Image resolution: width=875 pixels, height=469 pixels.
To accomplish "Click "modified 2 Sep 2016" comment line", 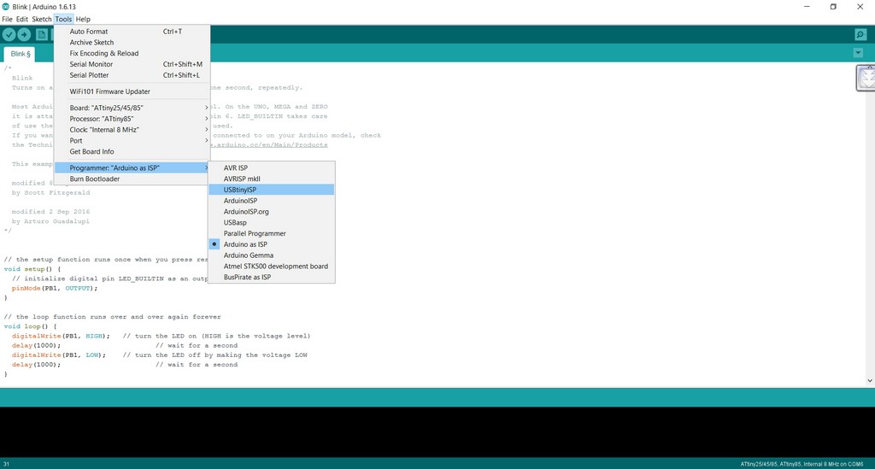I will (50, 211).
